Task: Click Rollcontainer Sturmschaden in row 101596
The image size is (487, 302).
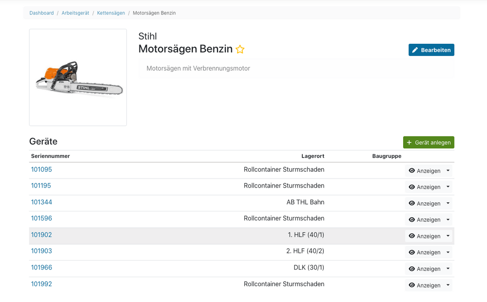Action: (284, 218)
